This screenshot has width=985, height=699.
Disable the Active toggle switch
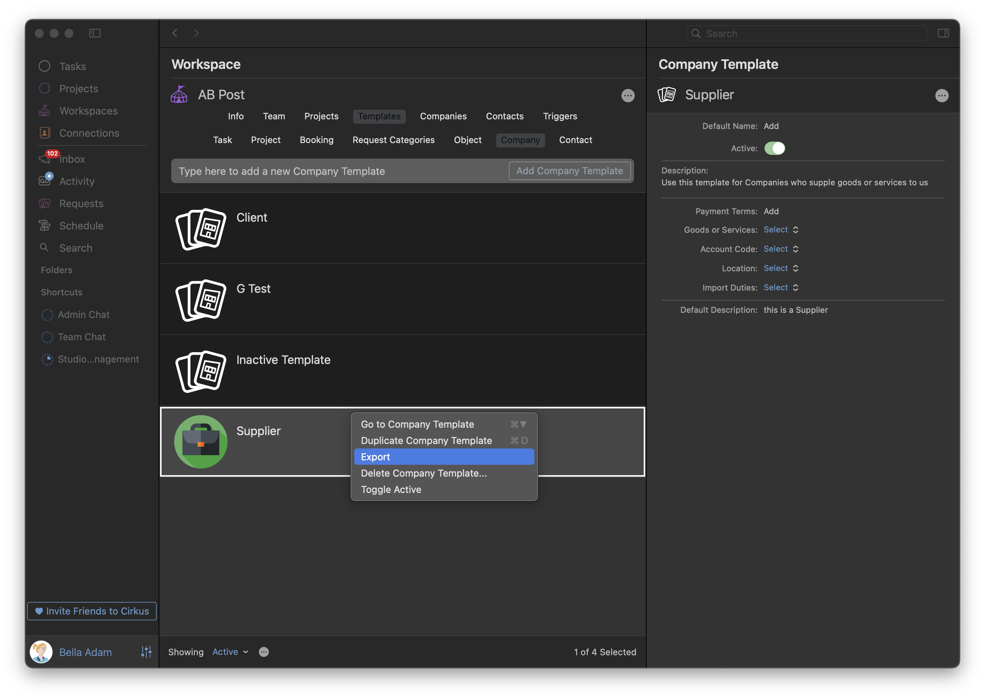(x=774, y=149)
